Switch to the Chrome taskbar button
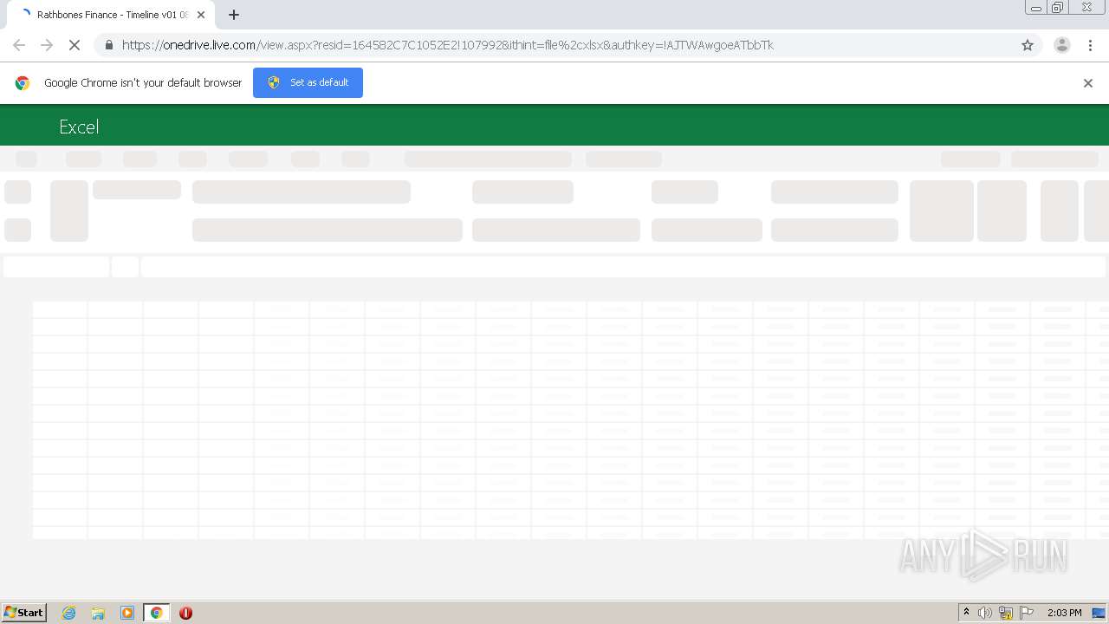 click(x=157, y=613)
